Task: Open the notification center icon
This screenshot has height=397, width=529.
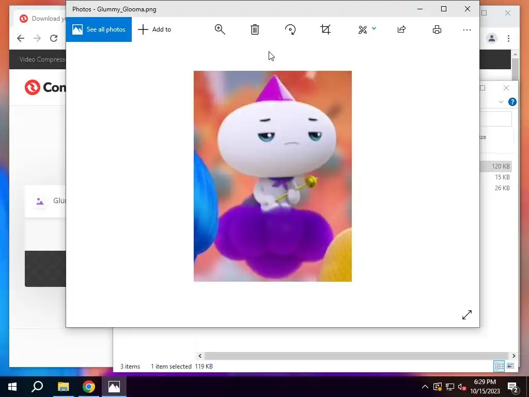Action: pos(512,387)
